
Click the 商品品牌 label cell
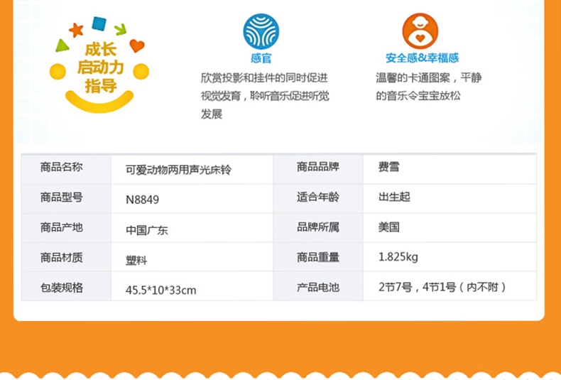(x=318, y=169)
